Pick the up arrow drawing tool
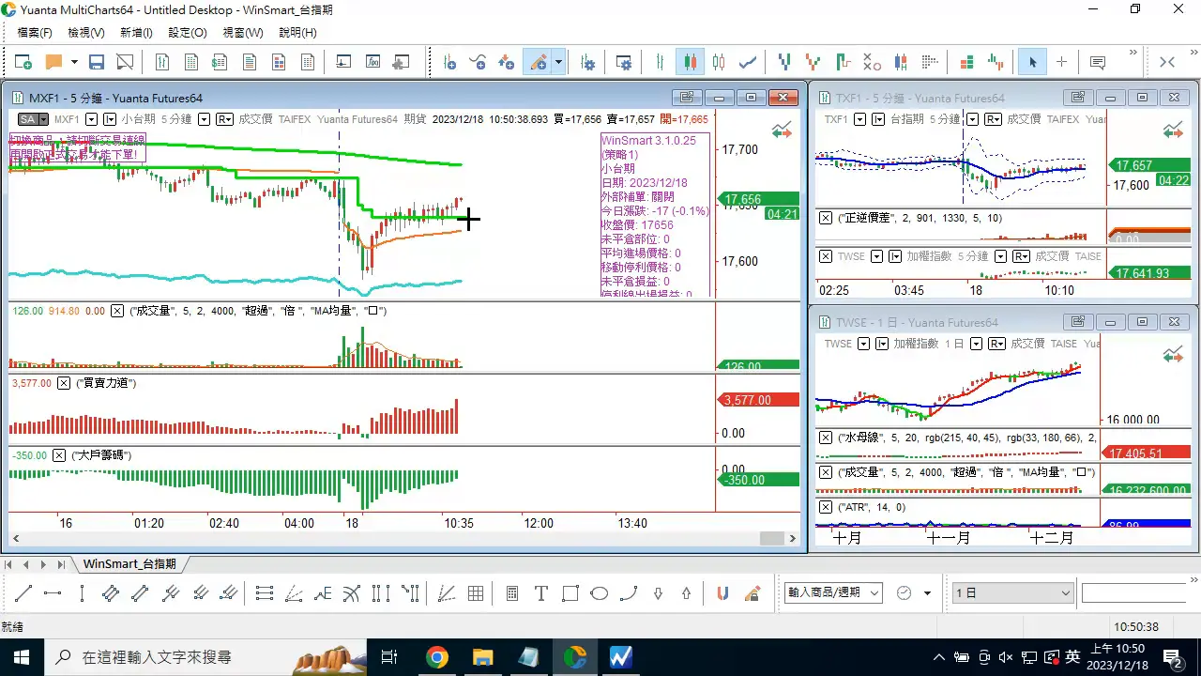The height and width of the screenshot is (676, 1201). coord(687,593)
